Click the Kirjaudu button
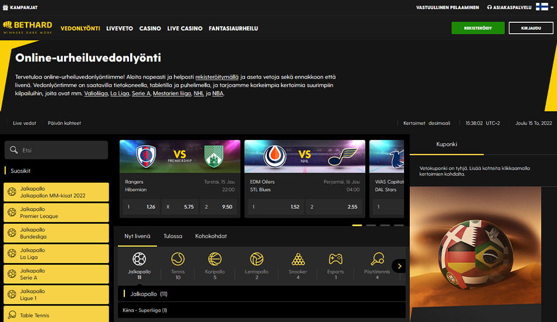This screenshot has width=557, height=322. [x=531, y=28]
